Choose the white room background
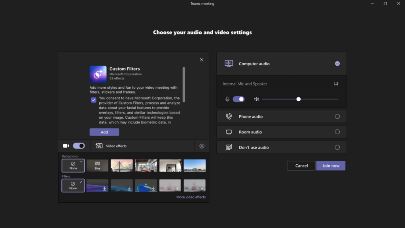The width and height of the screenshot is (405, 228). tap(170, 165)
